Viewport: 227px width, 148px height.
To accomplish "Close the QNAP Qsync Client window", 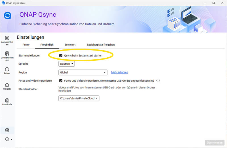I will click(222, 3).
